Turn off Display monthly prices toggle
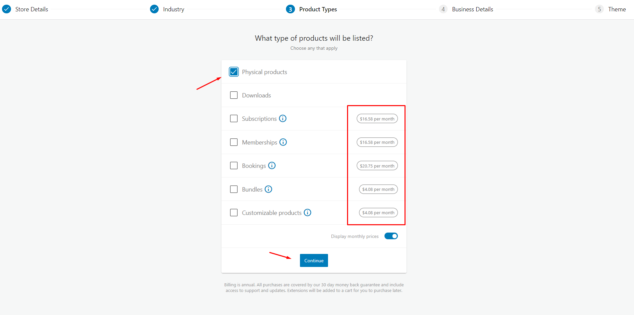This screenshot has height=315, width=634. pyautogui.click(x=391, y=236)
